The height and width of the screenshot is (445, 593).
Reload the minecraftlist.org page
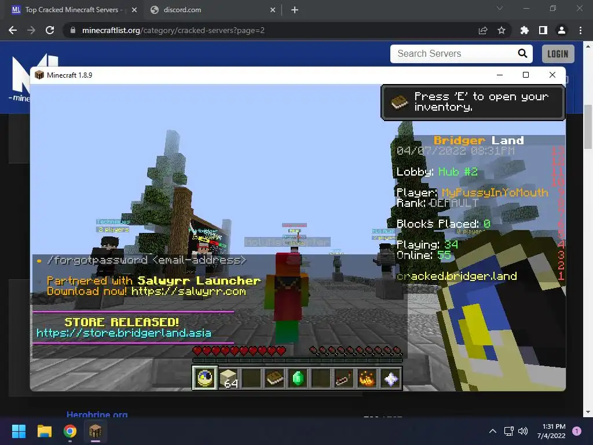coord(50,30)
